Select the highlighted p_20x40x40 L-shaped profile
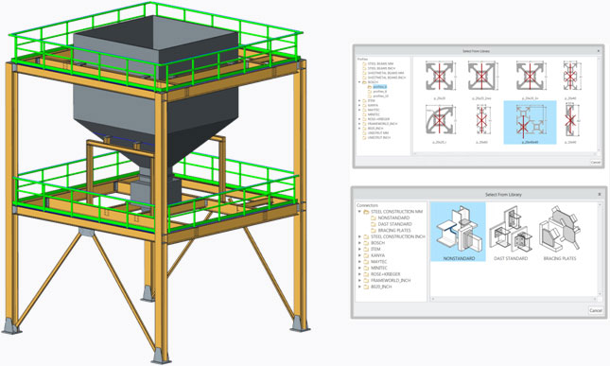 pyautogui.click(x=530, y=123)
